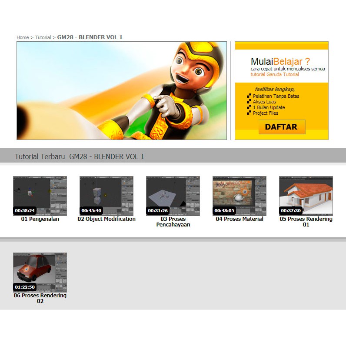Image resolution: width=346 pixels, height=346 pixels.
Task: Click the '06 Proses Rendering 02' title
Action: point(40,298)
